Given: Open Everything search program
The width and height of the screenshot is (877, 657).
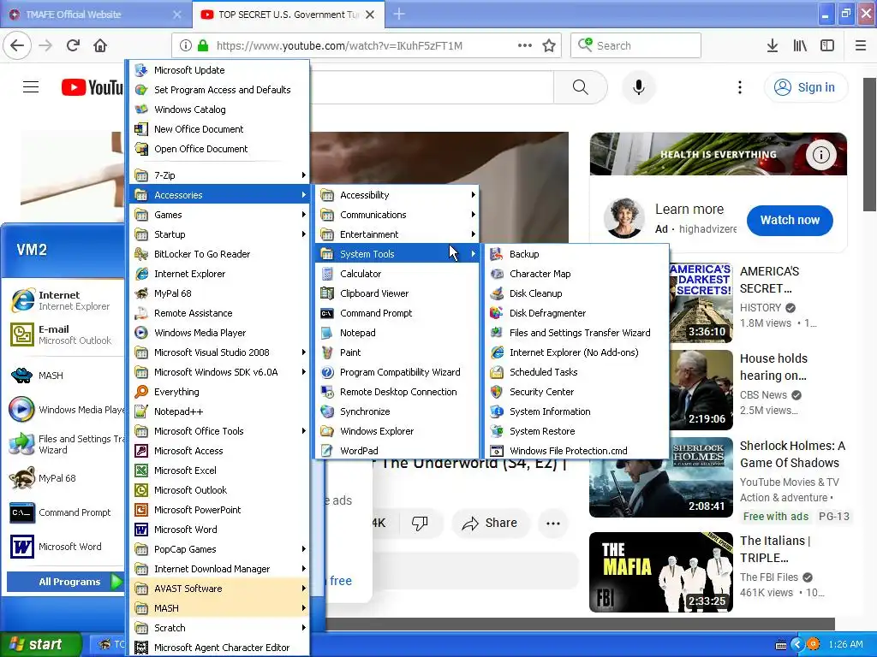Looking at the screenshot, I should (219, 392).
